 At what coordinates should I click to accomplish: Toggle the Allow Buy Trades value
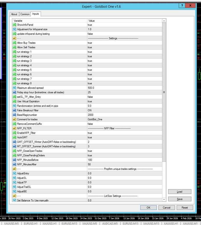pyautogui.click(x=124, y=43)
